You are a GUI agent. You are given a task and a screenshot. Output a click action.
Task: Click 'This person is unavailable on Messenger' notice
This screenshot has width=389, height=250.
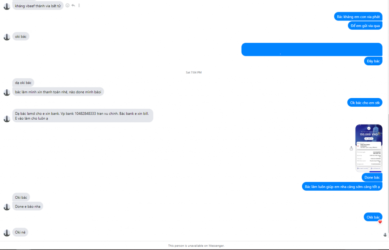click(196, 245)
